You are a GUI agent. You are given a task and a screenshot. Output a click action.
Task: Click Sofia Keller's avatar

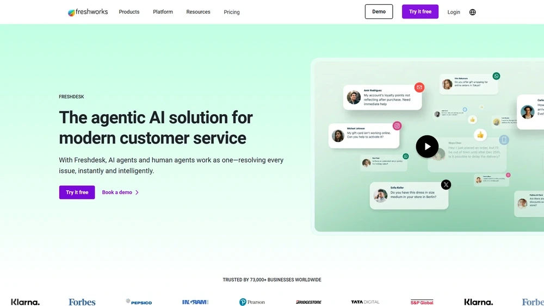coord(381,196)
